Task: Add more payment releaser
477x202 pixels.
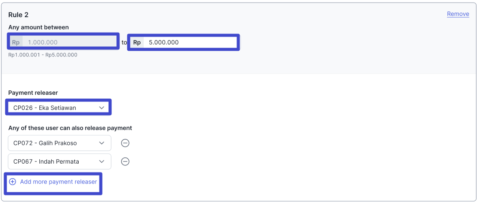Action: (x=58, y=182)
